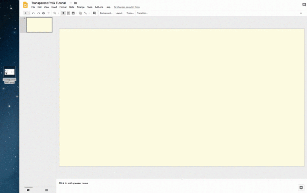Open the Layout dropdown
This screenshot has height=193, width=307.
pyautogui.click(x=119, y=13)
